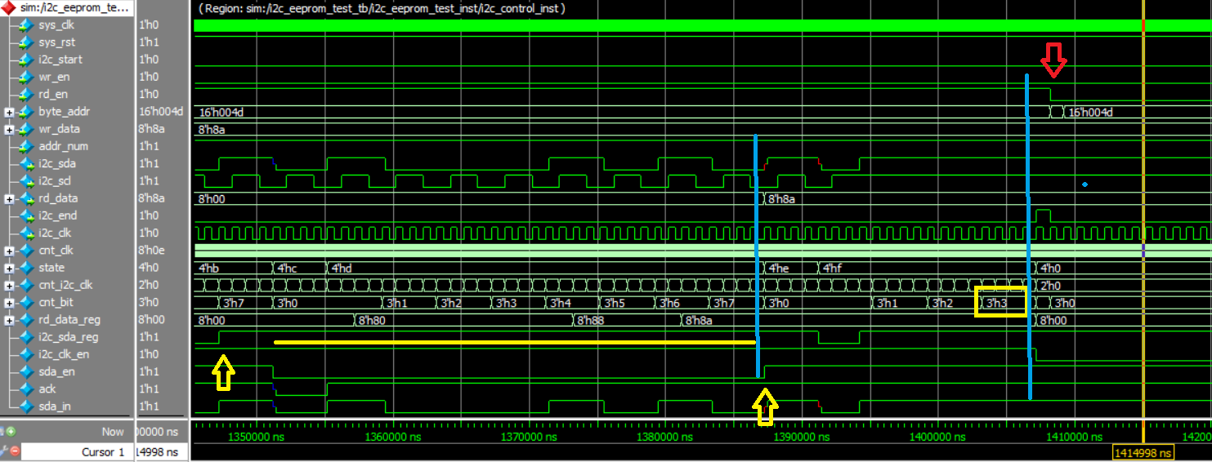Click the green add cursor icon
This screenshot has width=1212, height=462.
[x=11, y=431]
